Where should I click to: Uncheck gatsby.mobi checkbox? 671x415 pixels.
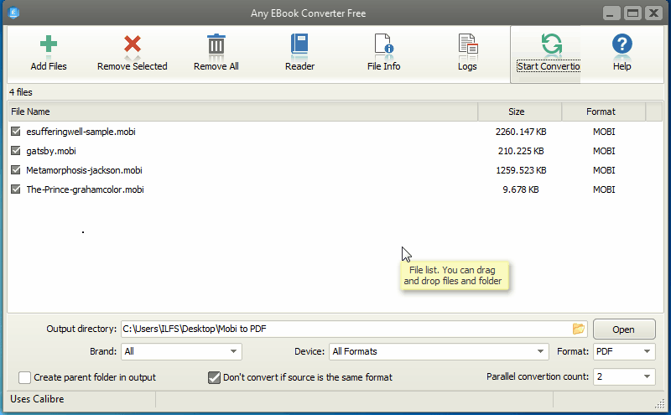pos(16,151)
